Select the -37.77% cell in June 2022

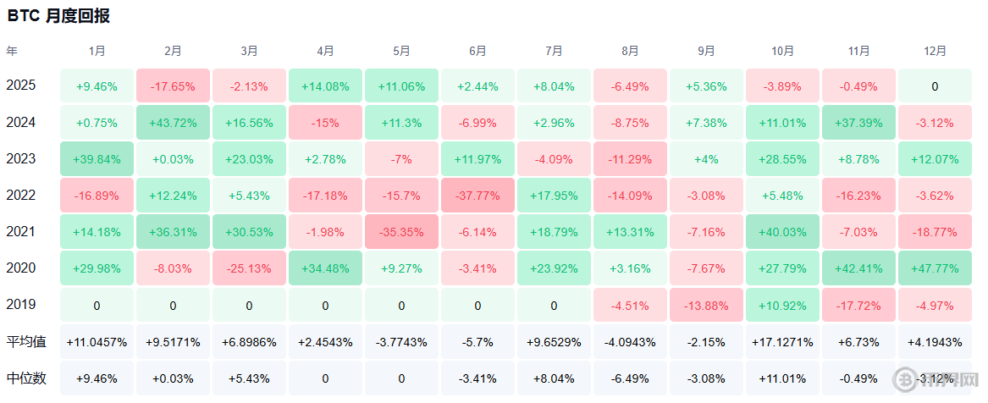477,195
